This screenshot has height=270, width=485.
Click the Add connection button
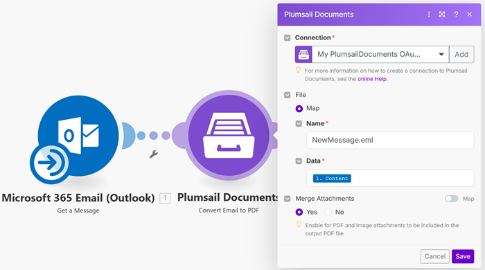click(x=461, y=55)
